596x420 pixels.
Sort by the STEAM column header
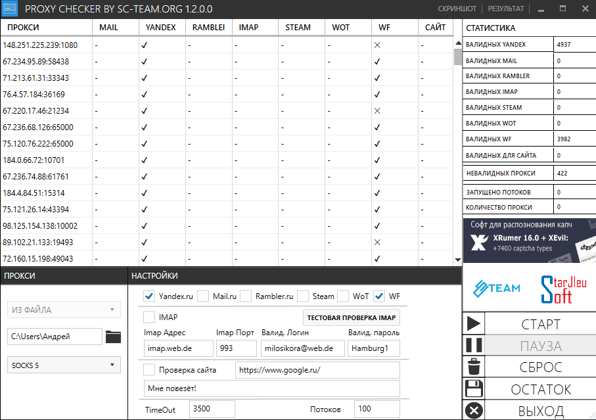302,28
